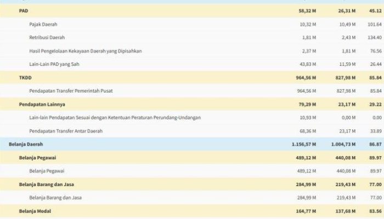The height and width of the screenshot is (219, 384).
Task: Click the budget value 68,36 M
Action: pyautogui.click(x=308, y=131)
